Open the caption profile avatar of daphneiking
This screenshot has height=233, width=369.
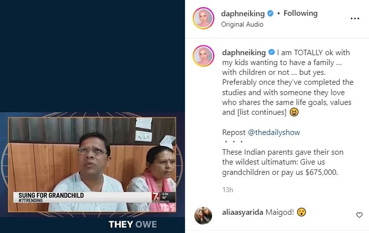click(x=203, y=56)
